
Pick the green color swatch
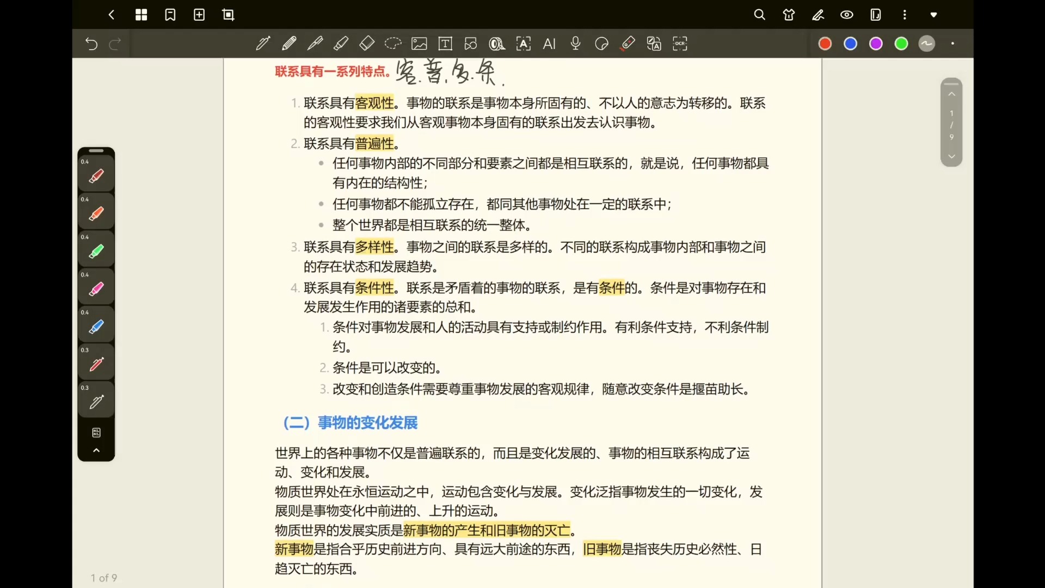901,44
